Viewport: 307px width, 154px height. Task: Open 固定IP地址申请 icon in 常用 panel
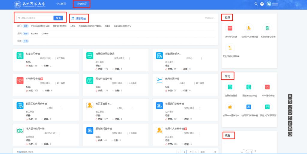pos(249,87)
